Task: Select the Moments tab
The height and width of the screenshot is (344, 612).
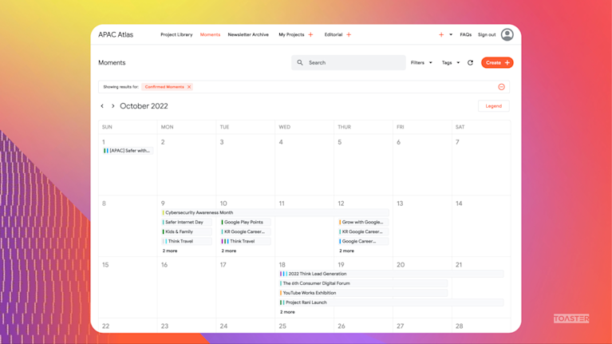Action: pos(210,35)
